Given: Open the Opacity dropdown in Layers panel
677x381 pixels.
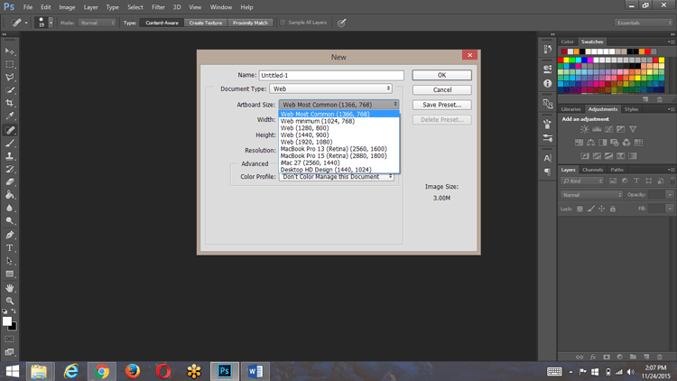Looking at the screenshot, I should (x=670, y=195).
